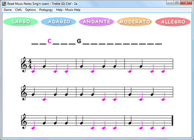
Task: Open the Pedagogy menu
Action: click(x=46, y=10)
